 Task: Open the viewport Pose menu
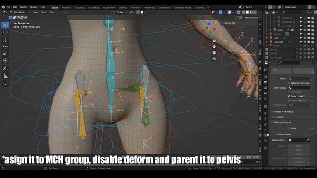point(53,12)
